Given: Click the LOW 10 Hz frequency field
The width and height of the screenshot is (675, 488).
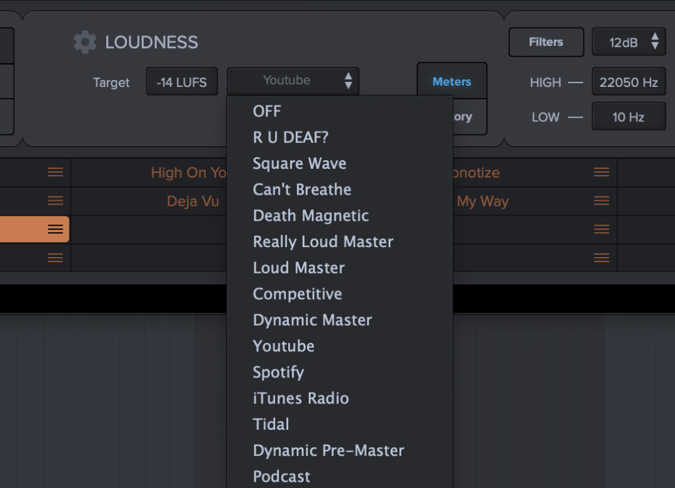Looking at the screenshot, I should [x=628, y=117].
